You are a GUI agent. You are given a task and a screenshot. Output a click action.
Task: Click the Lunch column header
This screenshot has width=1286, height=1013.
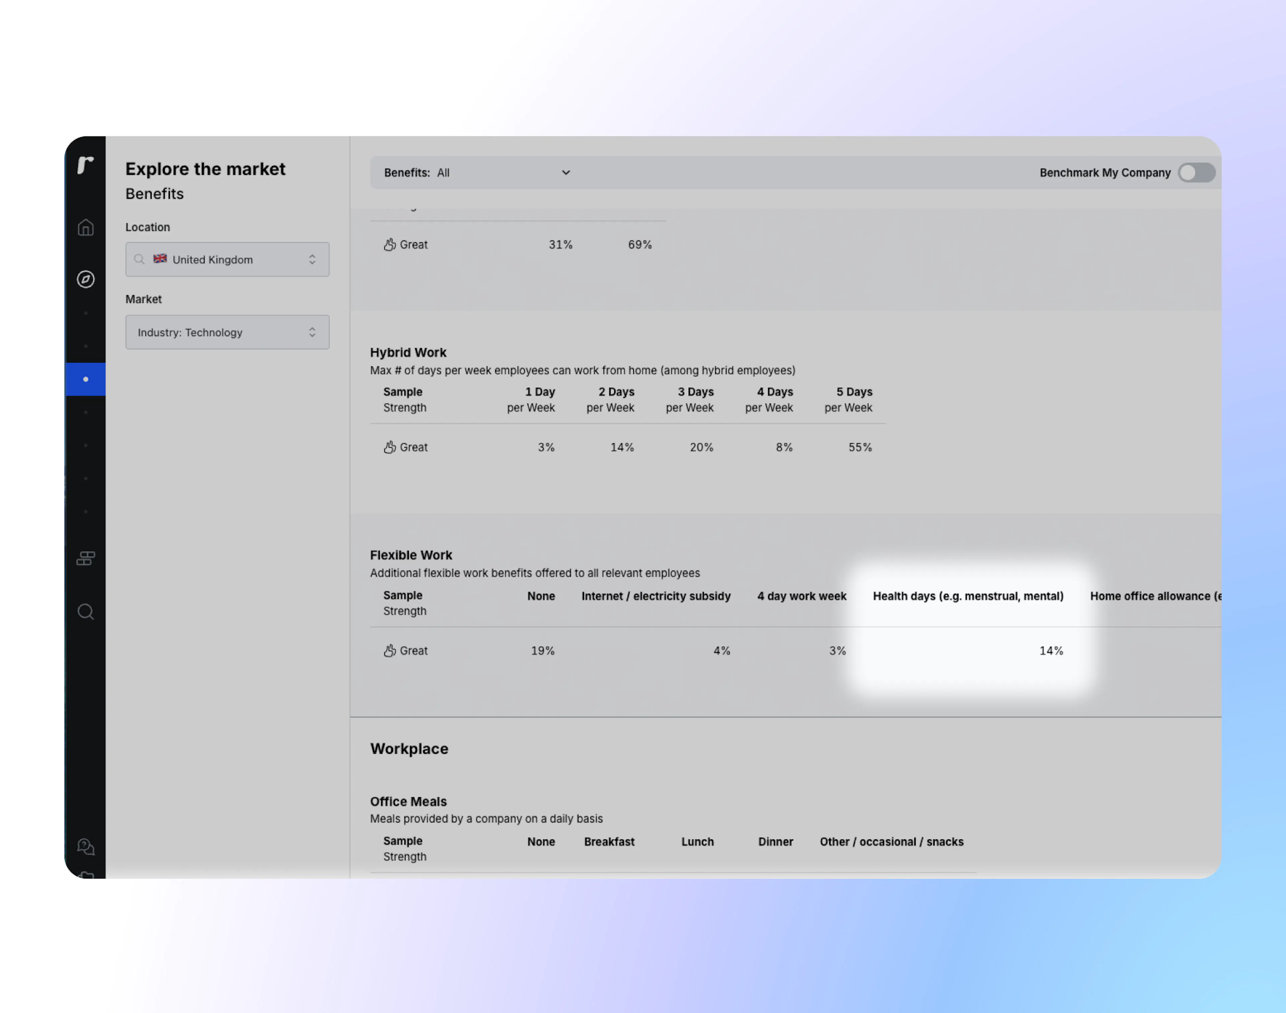[x=697, y=842]
